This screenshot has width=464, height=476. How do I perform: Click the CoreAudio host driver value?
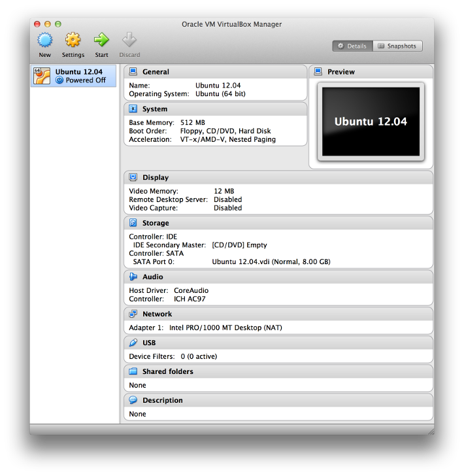(191, 290)
